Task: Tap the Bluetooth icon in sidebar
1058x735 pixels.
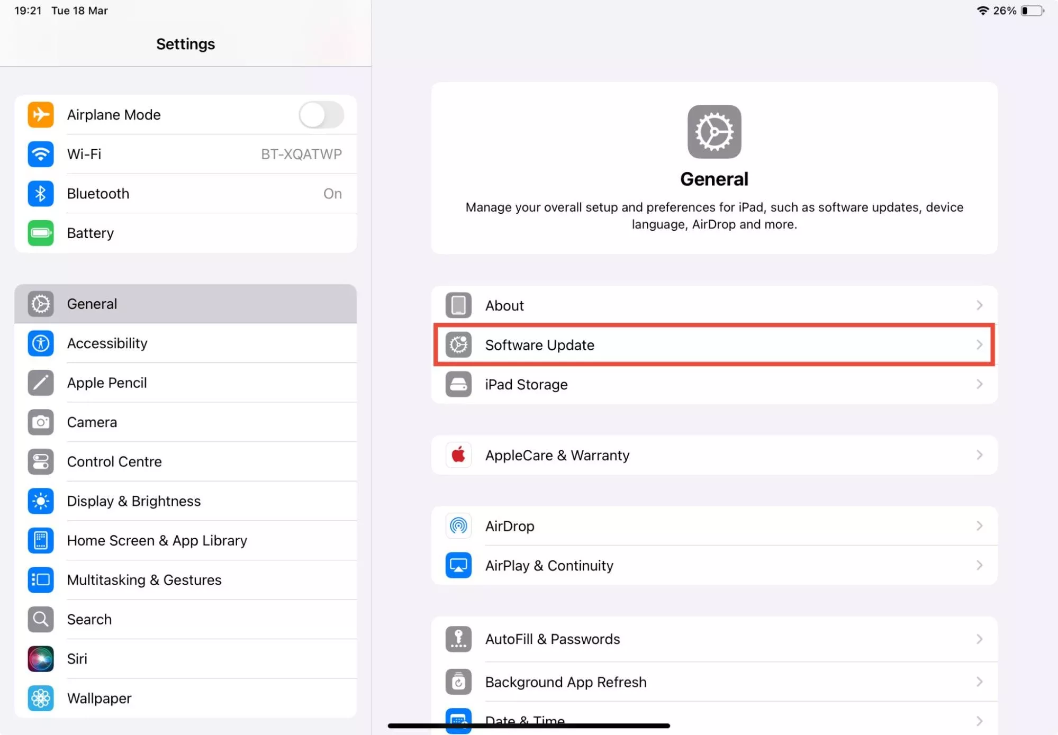Action: point(41,194)
